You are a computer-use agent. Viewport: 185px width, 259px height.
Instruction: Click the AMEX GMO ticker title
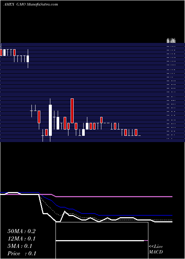pos(31,4)
